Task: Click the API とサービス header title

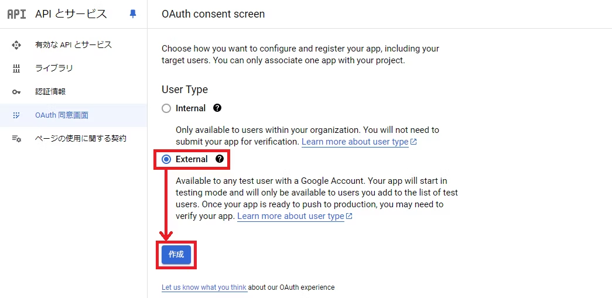Action: click(71, 14)
